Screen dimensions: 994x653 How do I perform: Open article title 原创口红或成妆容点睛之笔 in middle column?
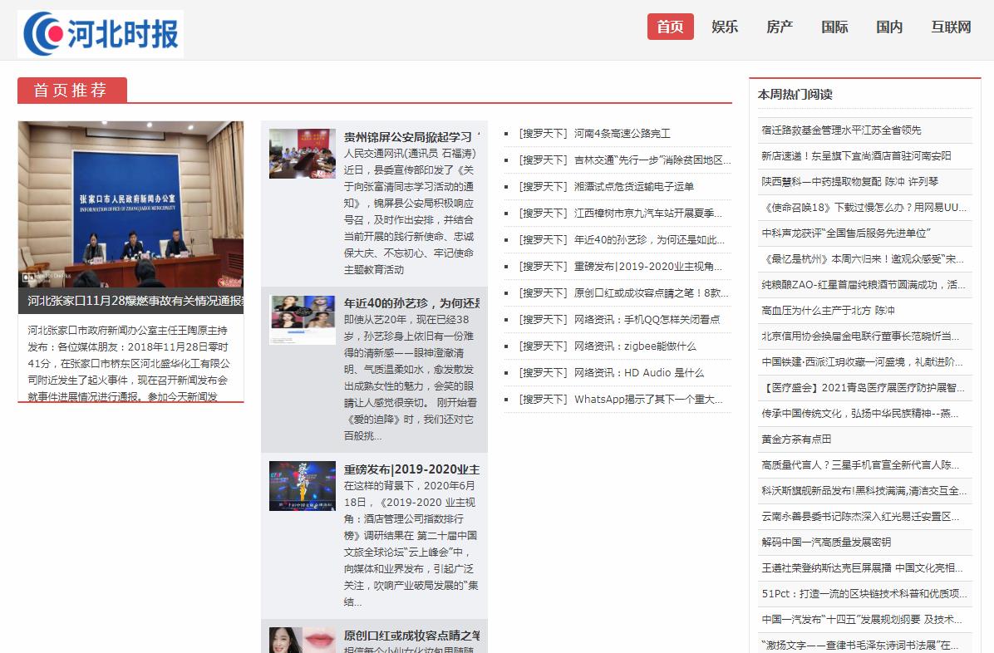pyautogui.click(x=411, y=636)
